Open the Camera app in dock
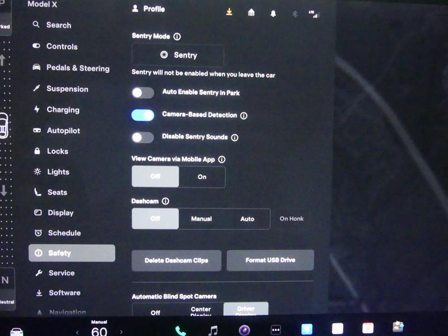 (x=244, y=330)
